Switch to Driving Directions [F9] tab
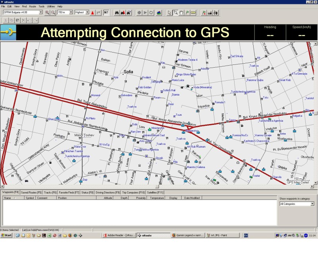Viewport: 318px width, 253px height. click(108, 193)
